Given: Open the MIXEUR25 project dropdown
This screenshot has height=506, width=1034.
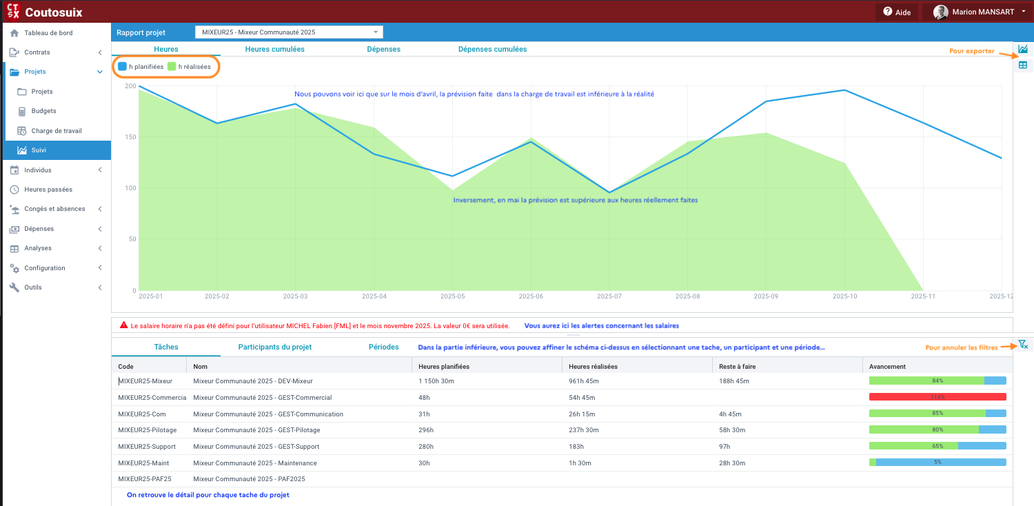Looking at the screenshot, I should [x=289, y=32].
